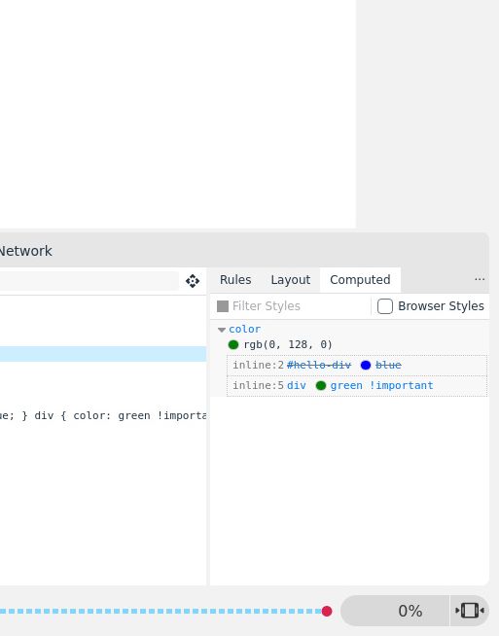This screenshot has width=499, height=636.
Task: Collapse the color property twisty arrow
Action: (x=222, y=330)
